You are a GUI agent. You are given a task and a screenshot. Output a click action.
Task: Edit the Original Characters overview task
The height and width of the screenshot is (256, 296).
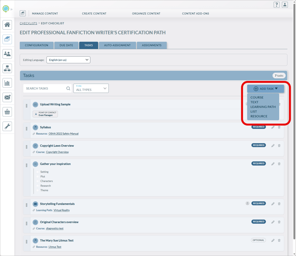273,222
